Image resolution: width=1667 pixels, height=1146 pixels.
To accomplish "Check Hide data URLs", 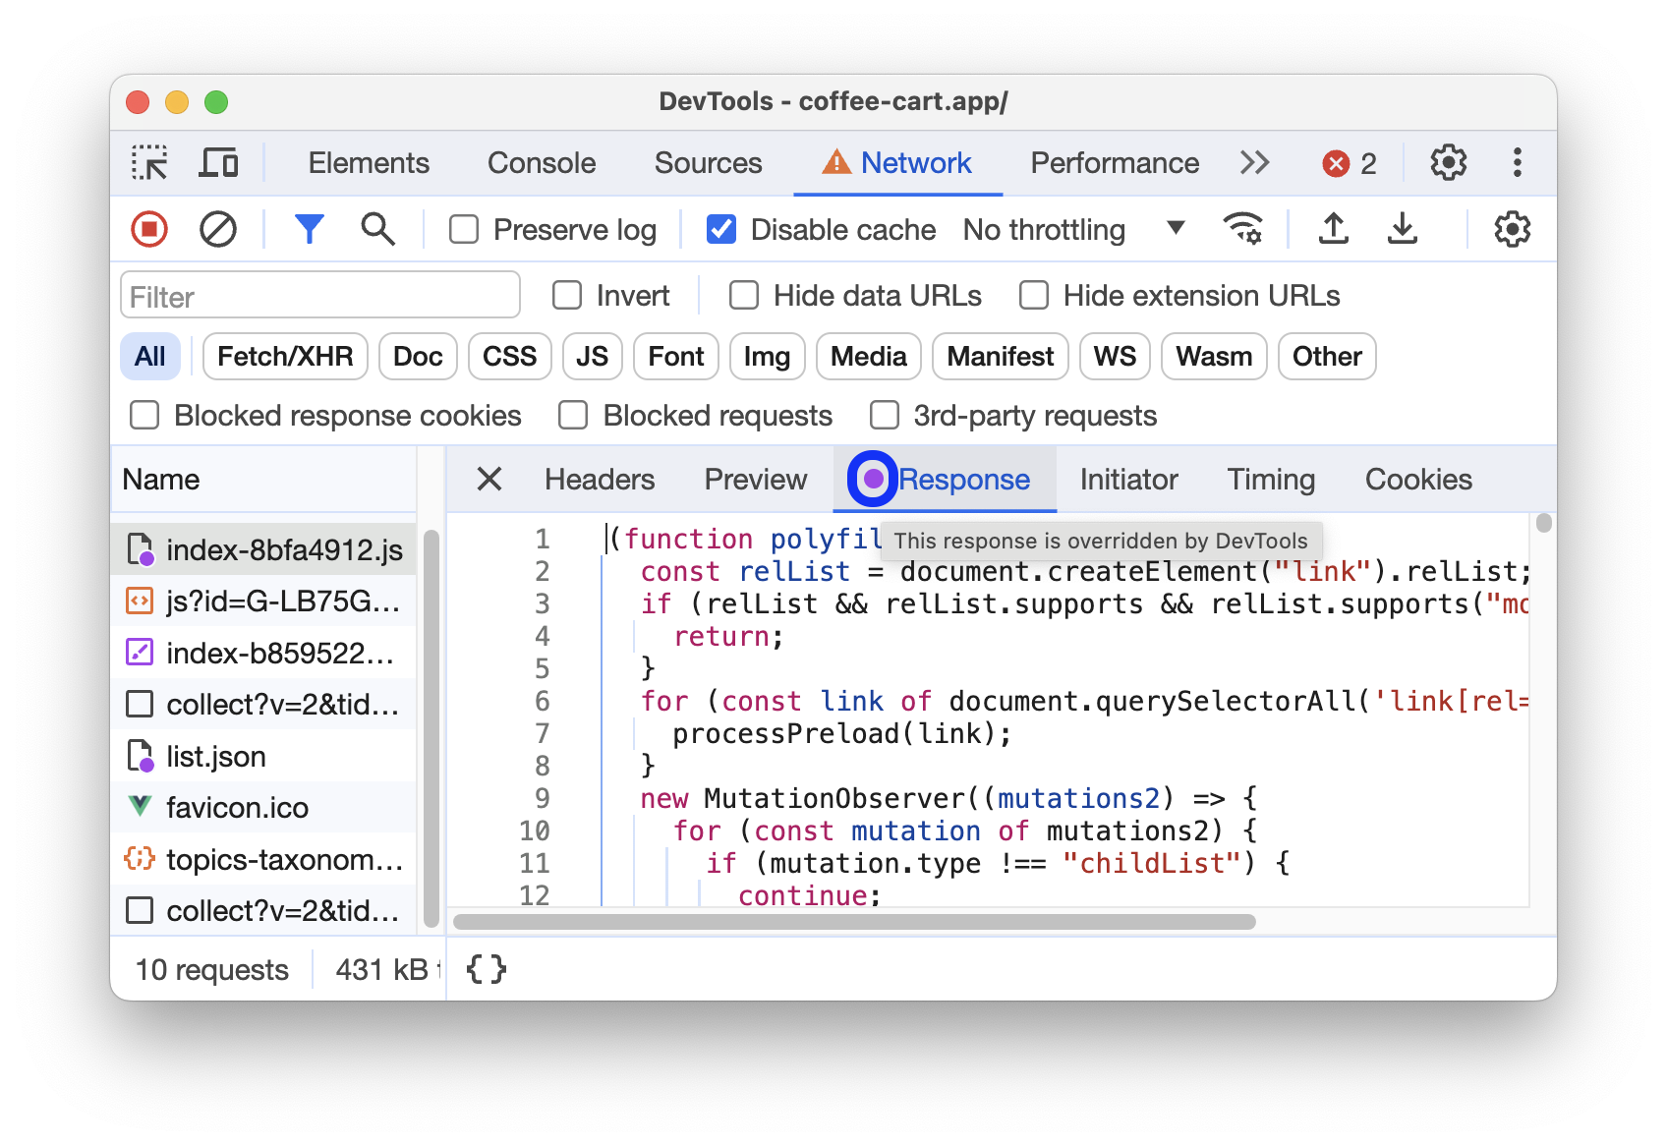I will click(743, 295).
